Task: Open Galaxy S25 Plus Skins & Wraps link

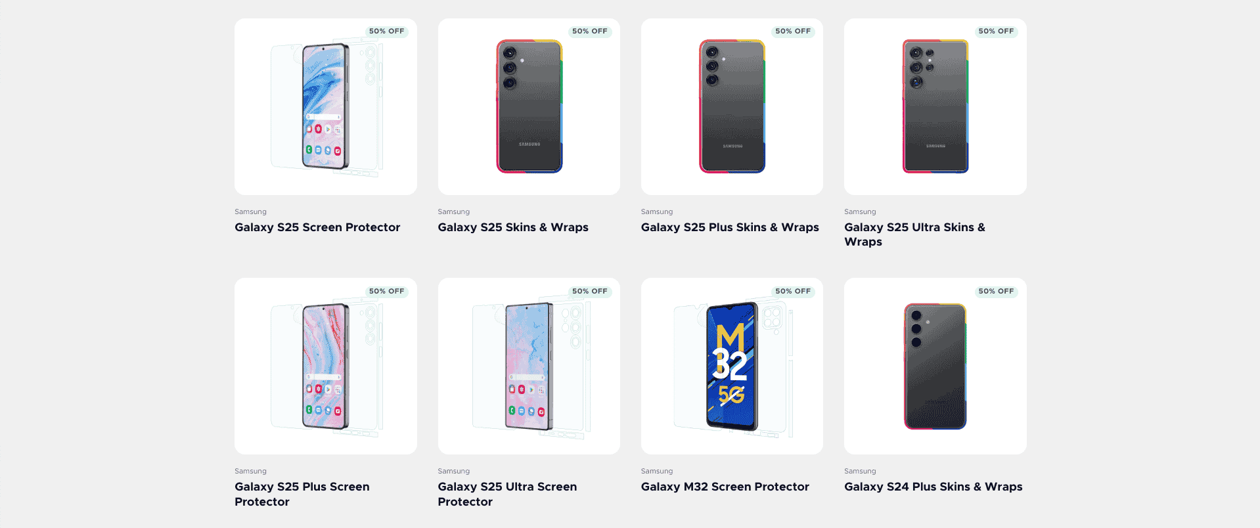Action: (730, 227)
